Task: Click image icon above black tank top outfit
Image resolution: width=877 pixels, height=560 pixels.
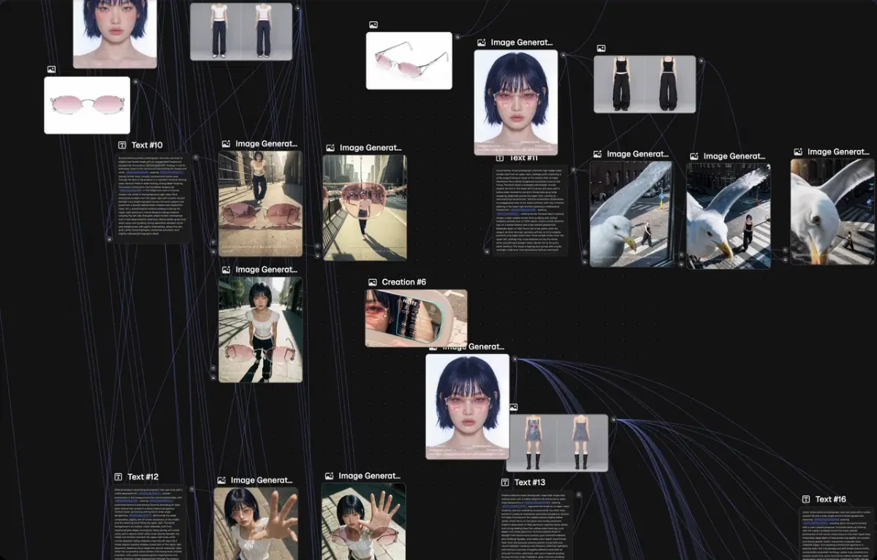Action: tap(601, 48)
